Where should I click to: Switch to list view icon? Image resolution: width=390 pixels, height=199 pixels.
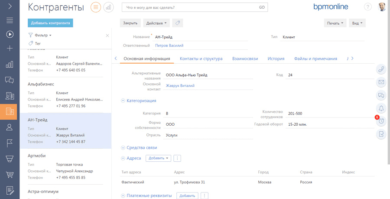point(96,7)
